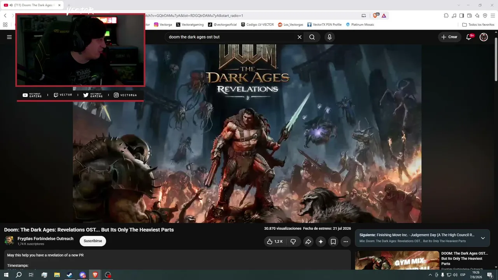Open the Vectorga Instagram bookmark

click(163, 24)
